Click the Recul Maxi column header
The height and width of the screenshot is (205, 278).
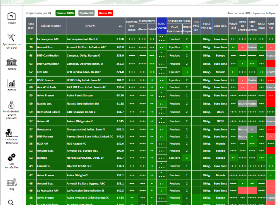coord(261,26)
